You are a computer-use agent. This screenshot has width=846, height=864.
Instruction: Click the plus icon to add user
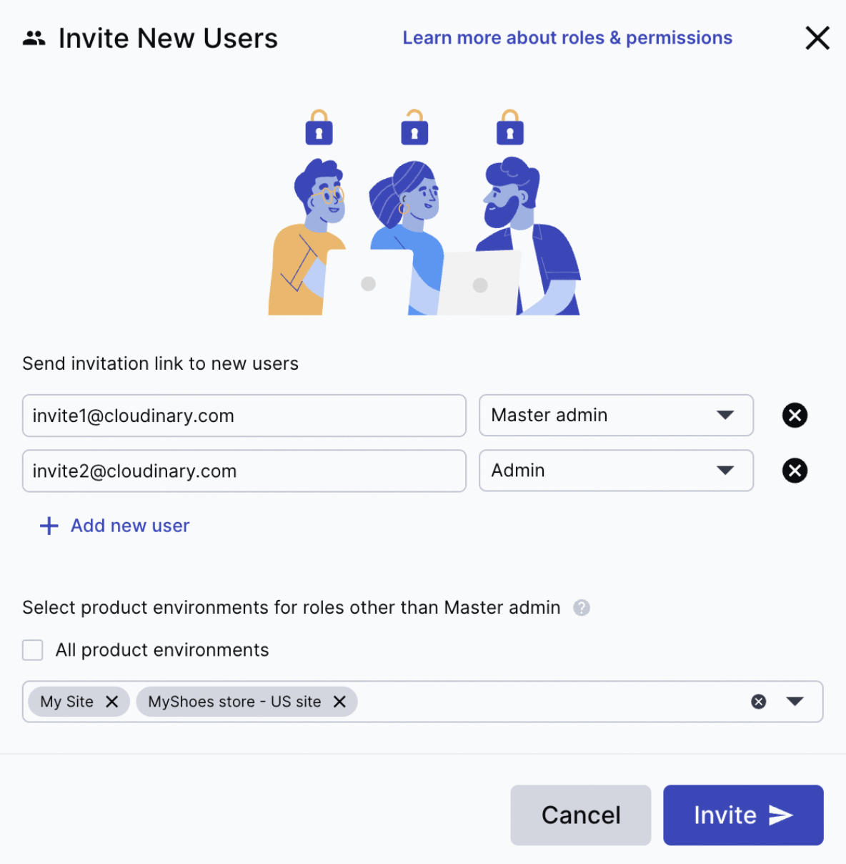point(49,526)
